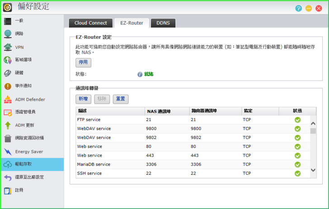Open ADM 更新 update icon

click(x=8, y=125)
